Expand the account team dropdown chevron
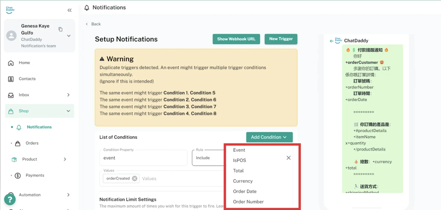The width and height of the screenshot is (441, 210). (x=69, y=36)
